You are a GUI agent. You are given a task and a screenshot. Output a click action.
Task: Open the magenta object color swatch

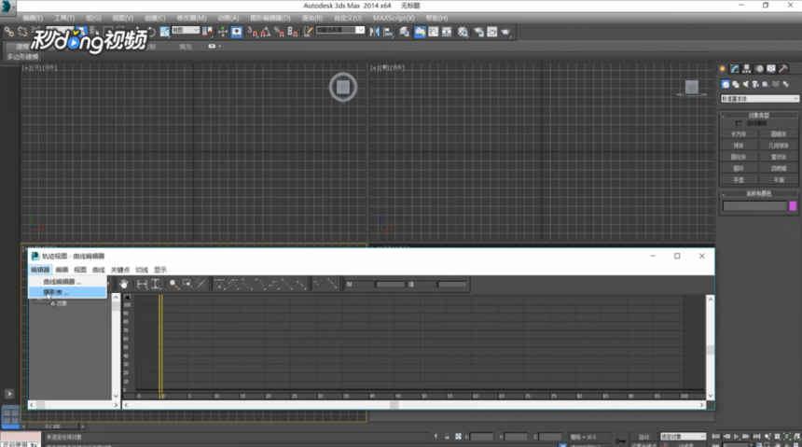(793, 206)
